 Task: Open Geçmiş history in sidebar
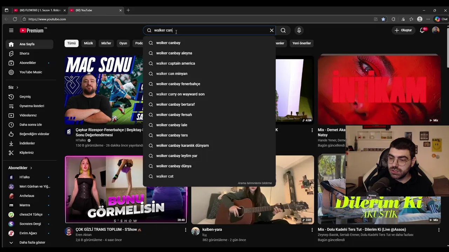[x=29, y=97]
